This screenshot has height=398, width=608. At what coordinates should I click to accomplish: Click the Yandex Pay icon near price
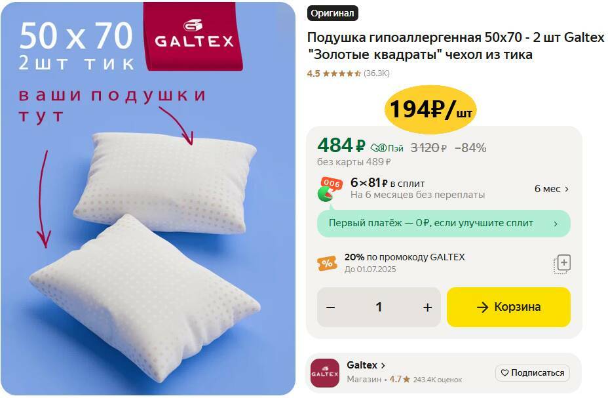[x=387, y=148]
